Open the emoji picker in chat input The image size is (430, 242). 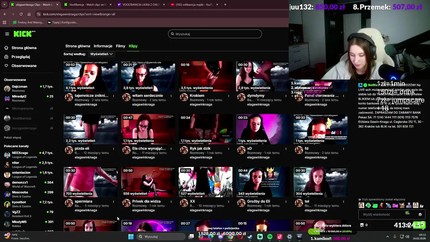click(x=420, y=214)
